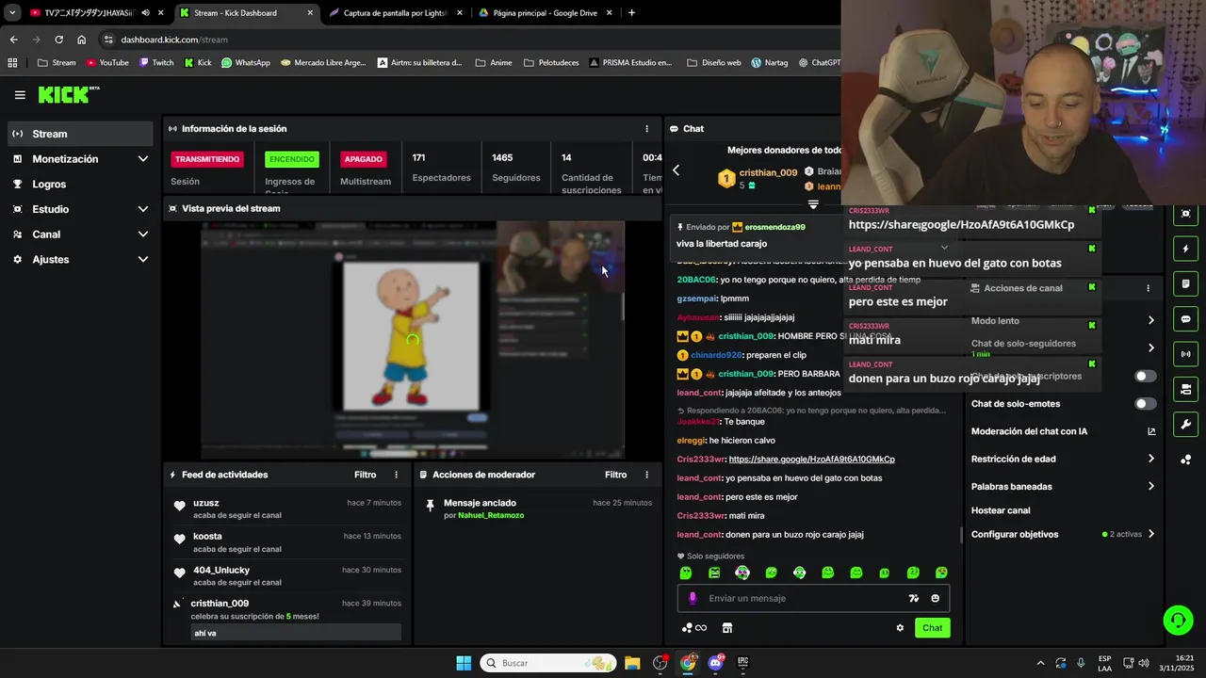Go back with chat donors left arrow
This screenshot has width=1206, height=678.
(x=676, y=170)
